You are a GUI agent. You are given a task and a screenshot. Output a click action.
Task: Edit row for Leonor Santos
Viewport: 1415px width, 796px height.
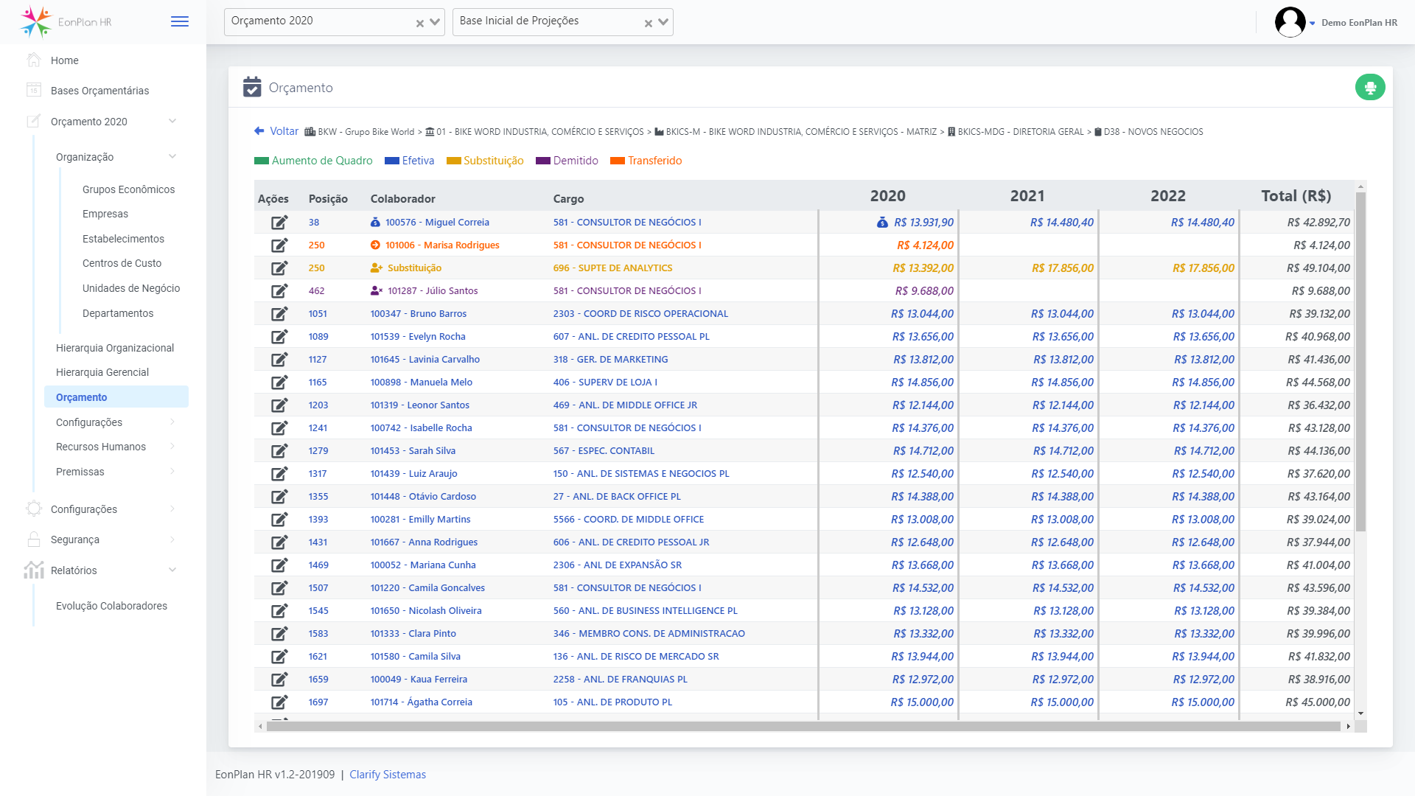(x=279, y=405)
